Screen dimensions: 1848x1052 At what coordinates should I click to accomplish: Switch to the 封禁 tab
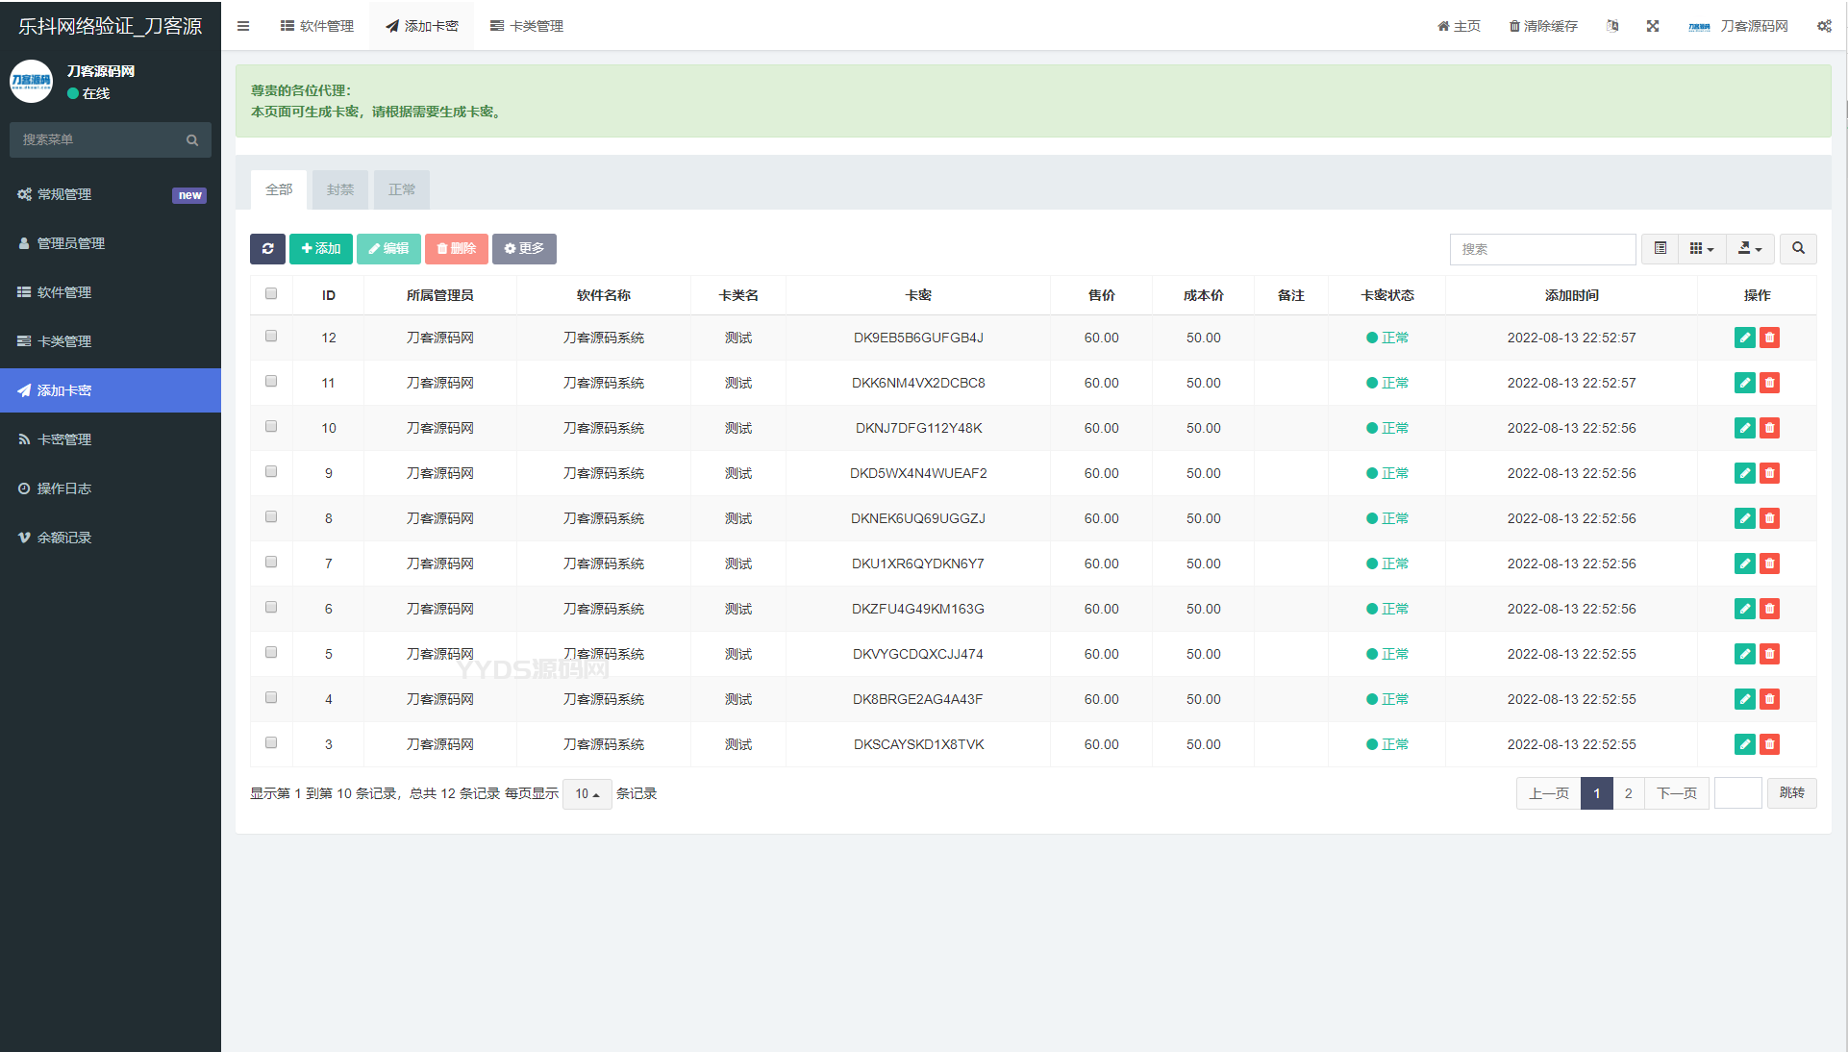click(x=339, y=190)
